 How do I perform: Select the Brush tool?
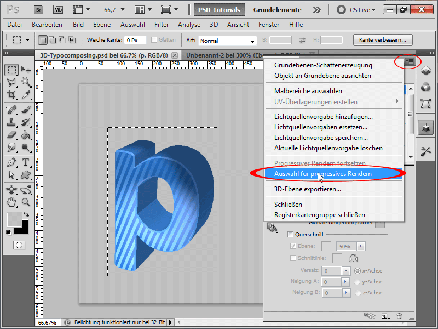click(26, 109)
